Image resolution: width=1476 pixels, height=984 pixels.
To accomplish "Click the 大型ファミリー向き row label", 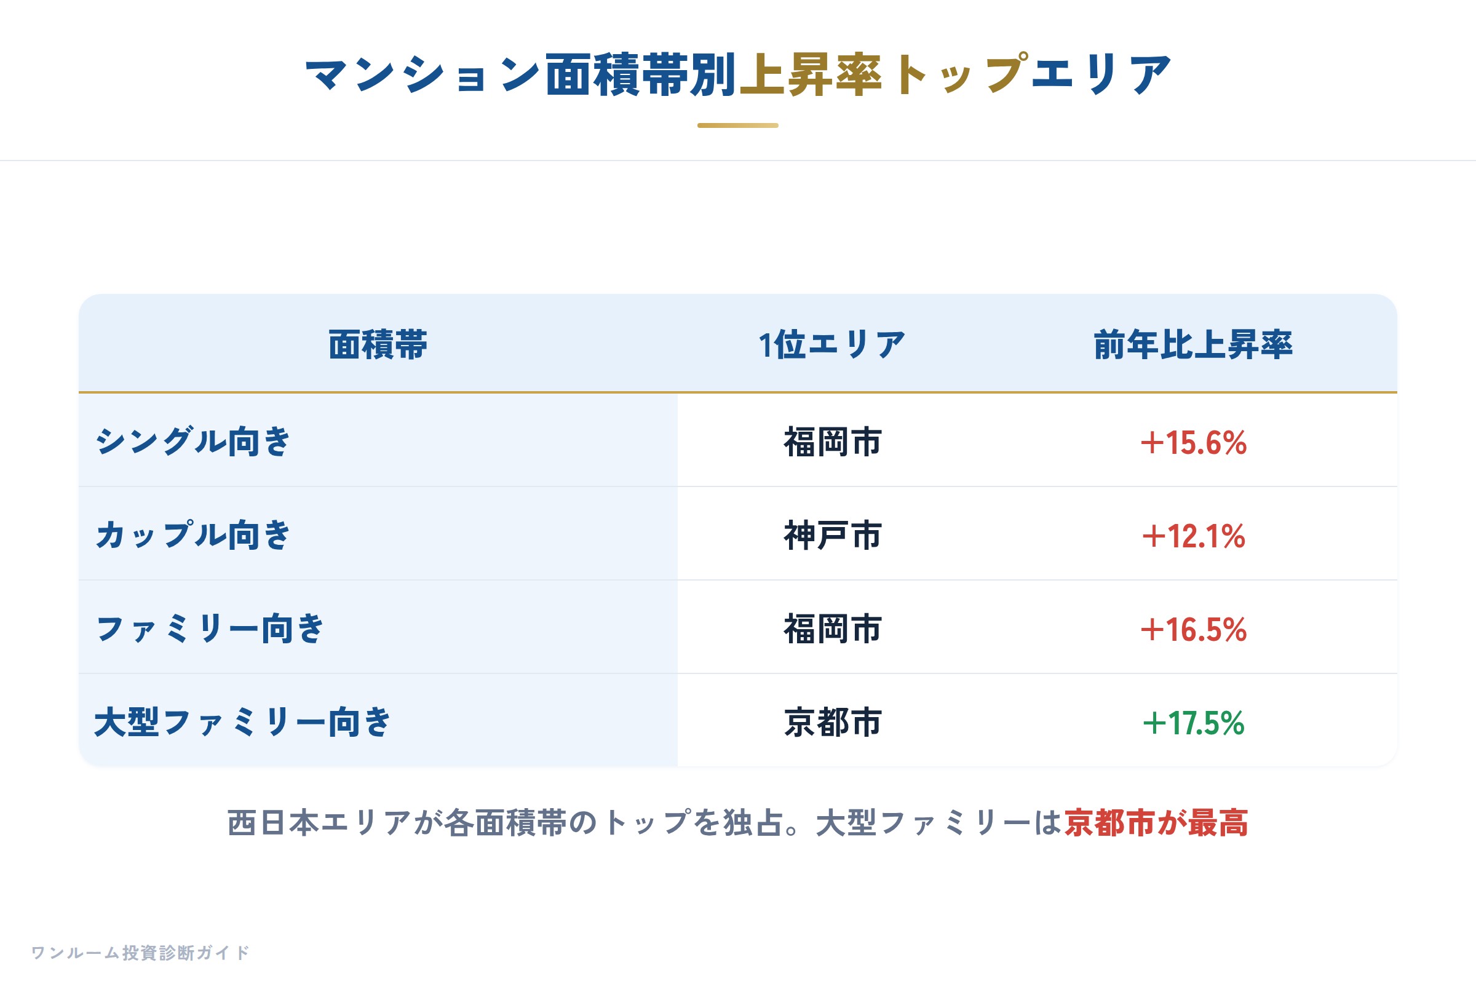I will tap(242, 721).
